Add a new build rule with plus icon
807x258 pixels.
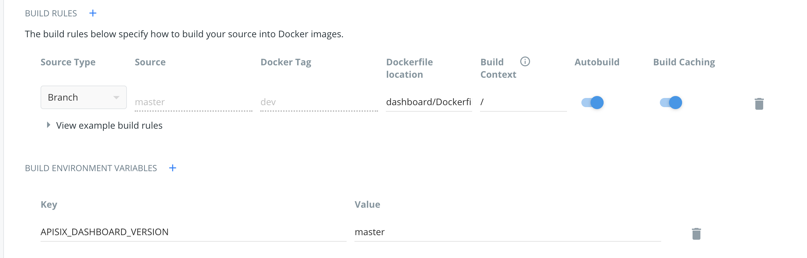(x=93, y=13)
